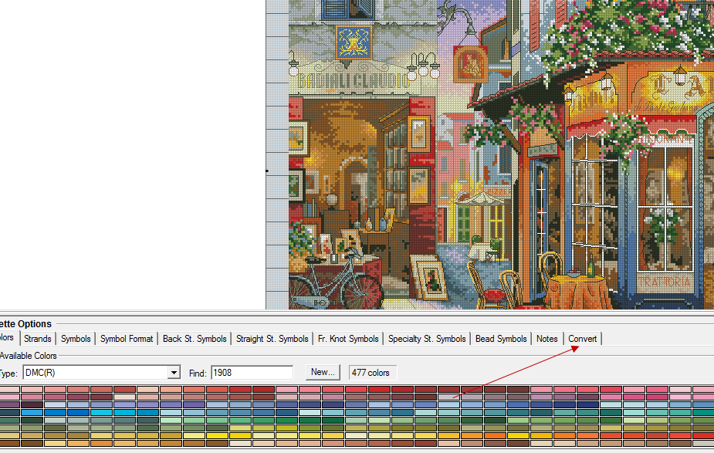Open the Notes tab
The height and width of the screenshot is (453, 714).
pyautogui.click(x=546, y=339)
